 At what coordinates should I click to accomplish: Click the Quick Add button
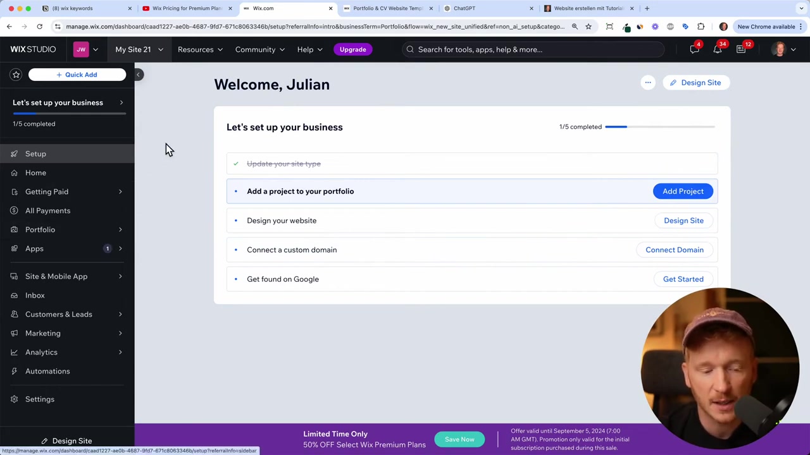[77, 75]
